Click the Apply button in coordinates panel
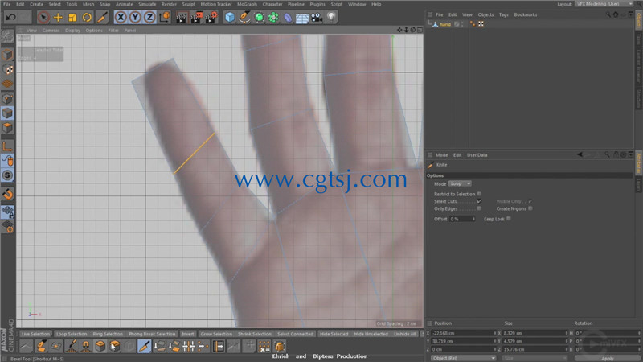643x362 pixels. (x=608, y=358)
